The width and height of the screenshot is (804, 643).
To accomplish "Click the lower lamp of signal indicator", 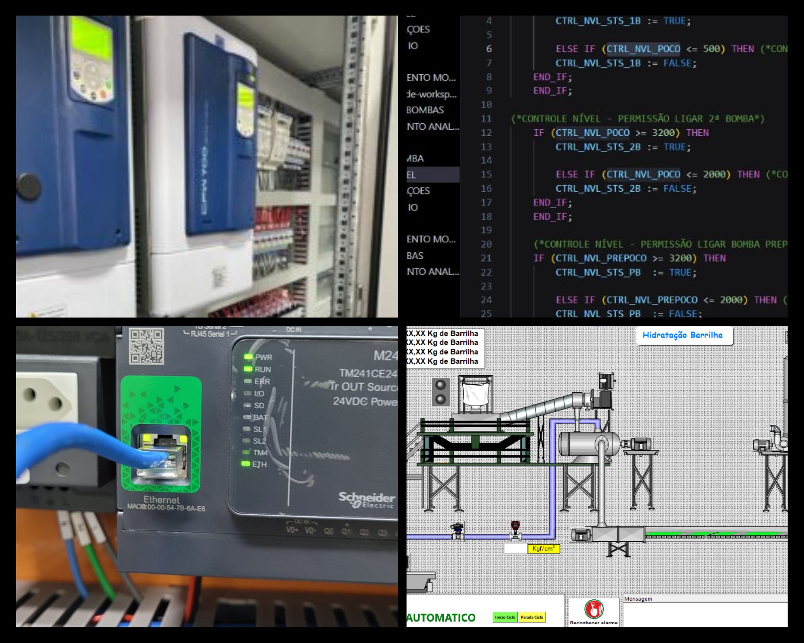I will 441,399.
